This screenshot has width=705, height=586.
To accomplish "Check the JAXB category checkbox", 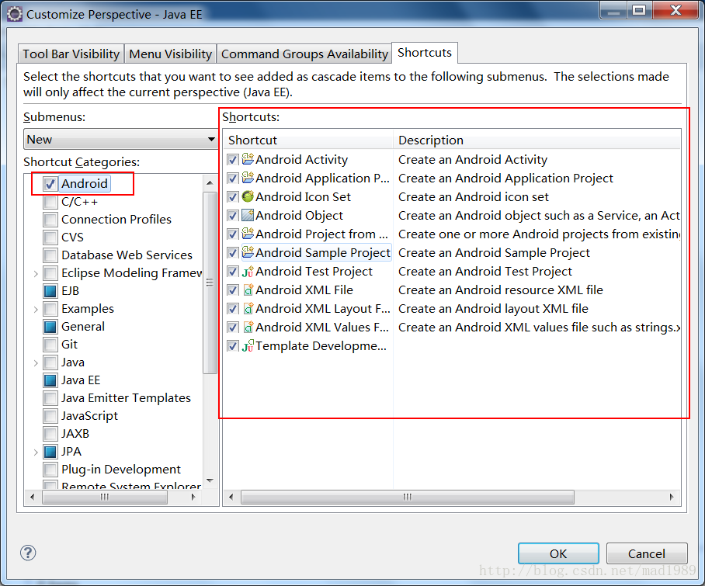I will pyautogui.click(x=50, y=434).
